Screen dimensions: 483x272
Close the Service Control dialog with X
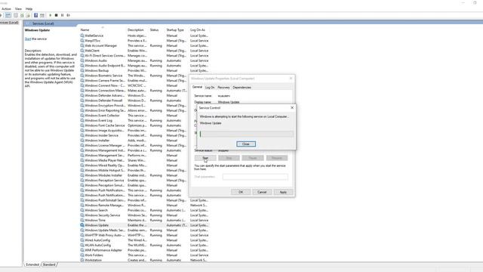click(x=292, y=107)
